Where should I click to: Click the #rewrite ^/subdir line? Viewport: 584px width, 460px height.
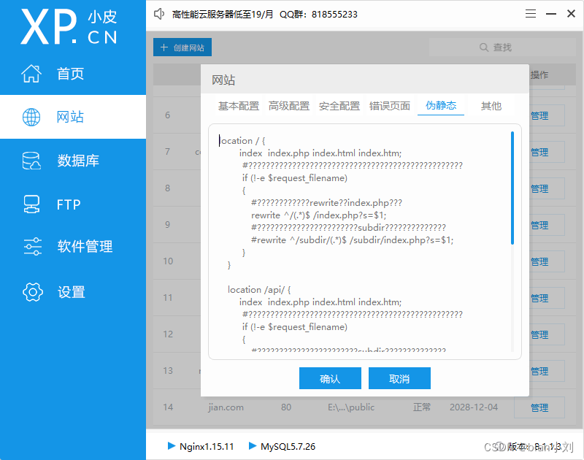pyautogui.click(x=353, y=240)
